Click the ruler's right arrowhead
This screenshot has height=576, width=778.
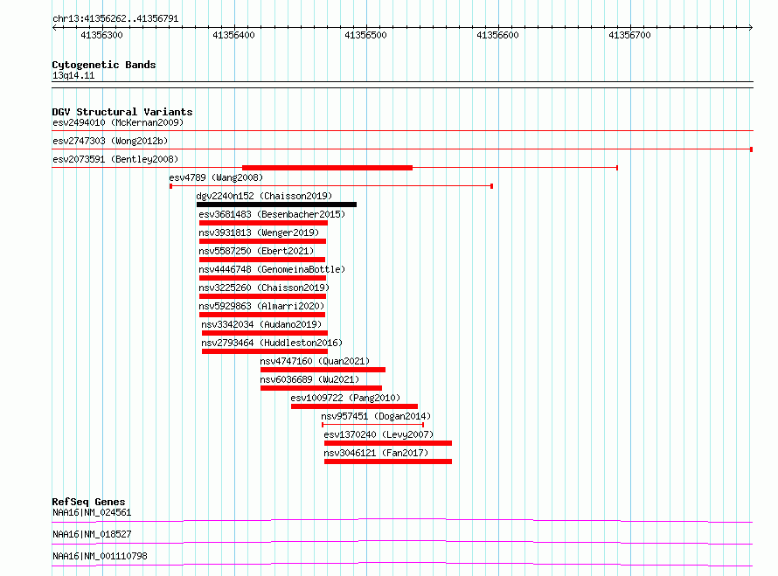point(751,27)
